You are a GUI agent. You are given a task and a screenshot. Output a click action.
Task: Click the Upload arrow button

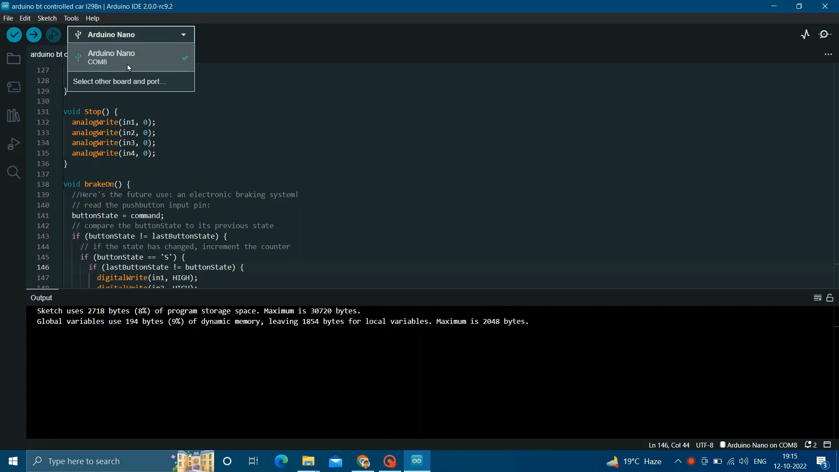click(34, 35)
